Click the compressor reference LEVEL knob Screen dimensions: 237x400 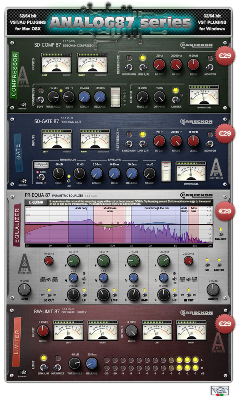tap(194, 65)
